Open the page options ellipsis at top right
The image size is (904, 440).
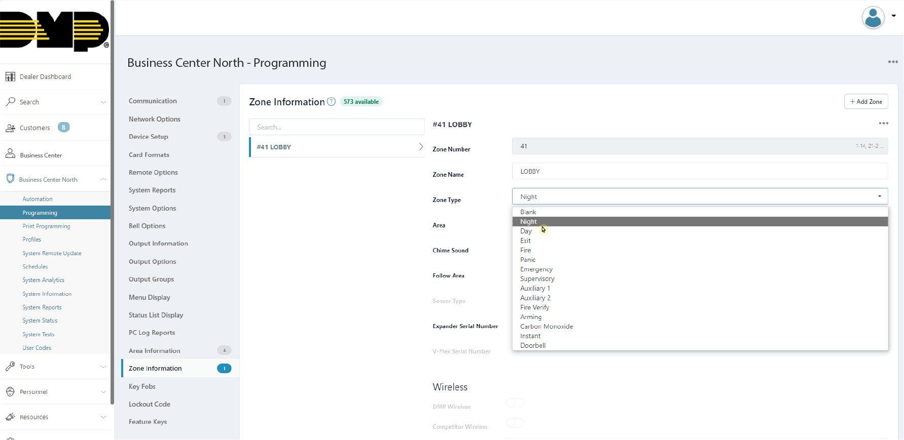pos(893,62)
